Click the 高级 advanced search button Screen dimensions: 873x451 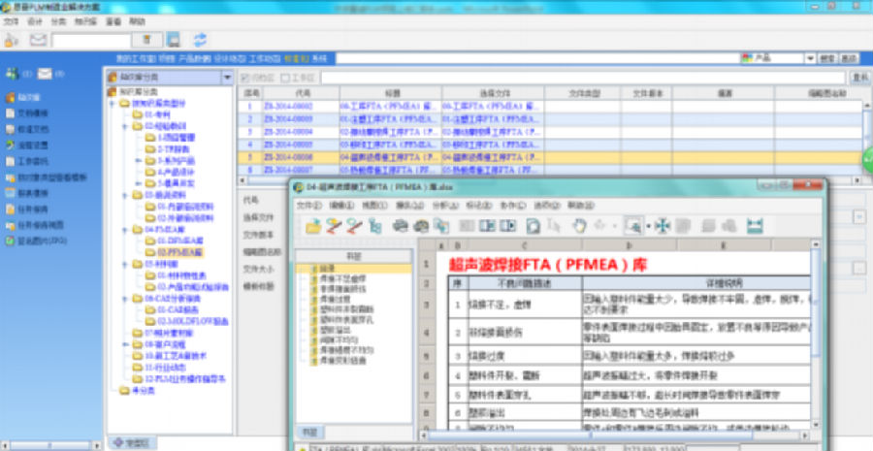click(849, 58)
